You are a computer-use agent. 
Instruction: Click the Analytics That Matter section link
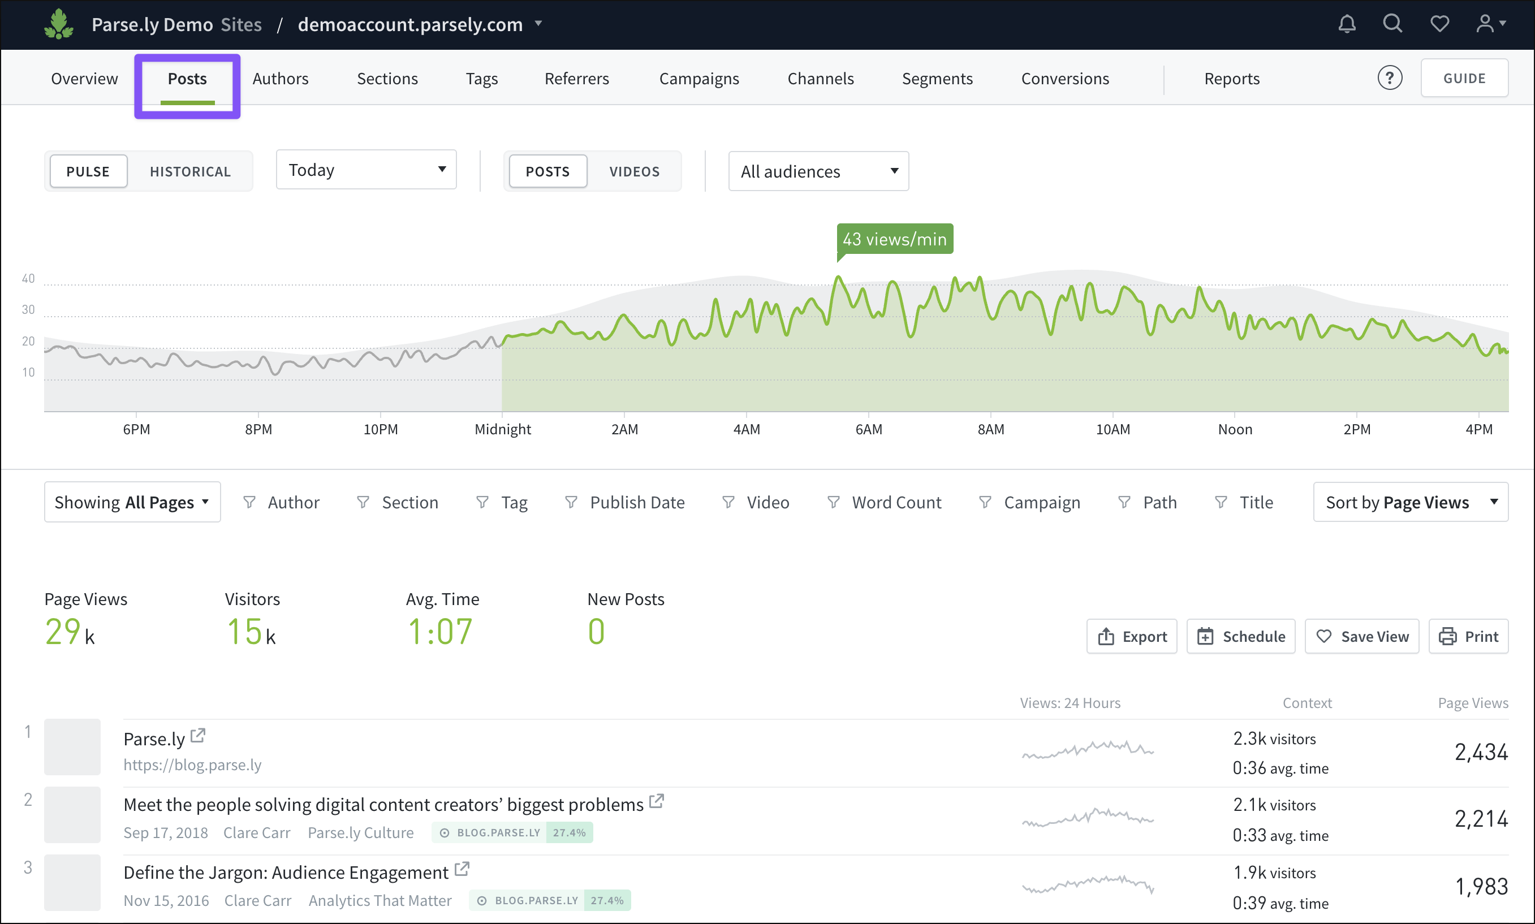pyautogui.click(x=380, y=900)
